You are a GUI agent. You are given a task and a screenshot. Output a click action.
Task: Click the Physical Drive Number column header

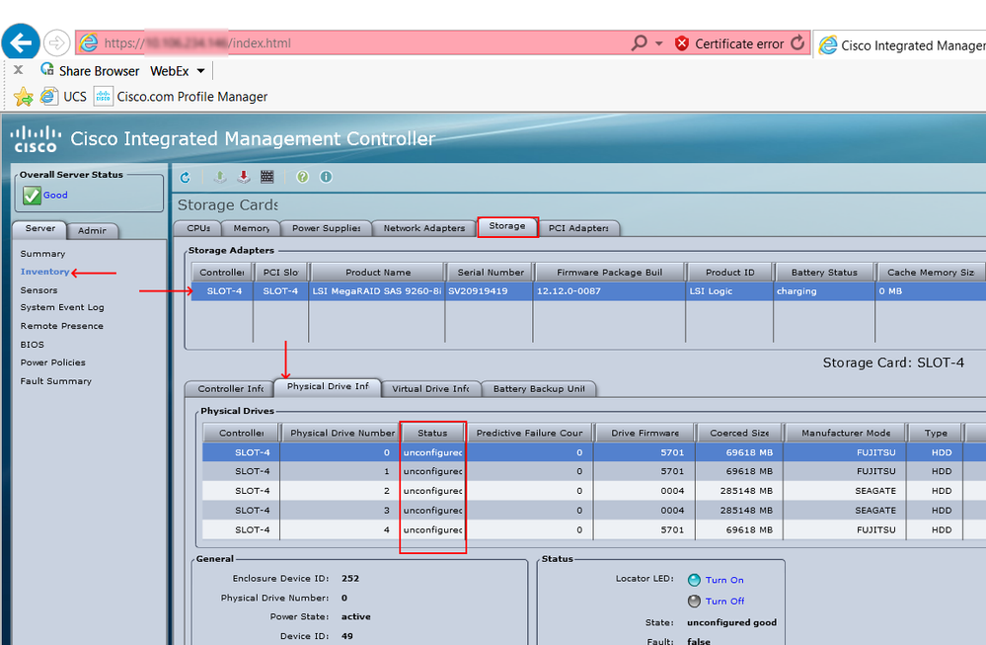[342, 433]
